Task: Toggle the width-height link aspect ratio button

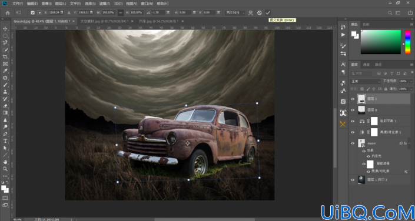Action: [121, 13]
